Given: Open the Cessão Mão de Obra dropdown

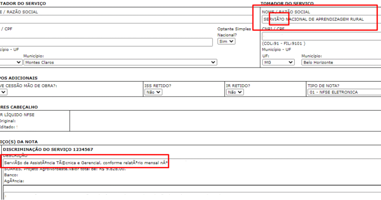Looking at the screenshot, I should click(3, 92).
